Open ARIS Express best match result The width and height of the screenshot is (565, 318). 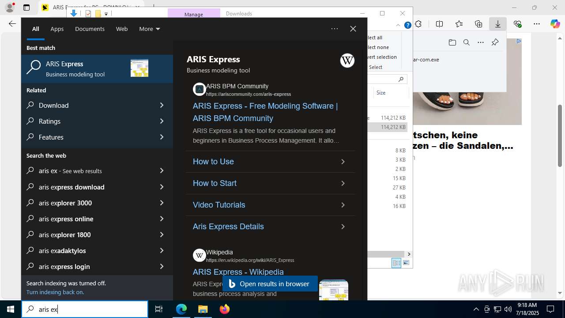97,68
